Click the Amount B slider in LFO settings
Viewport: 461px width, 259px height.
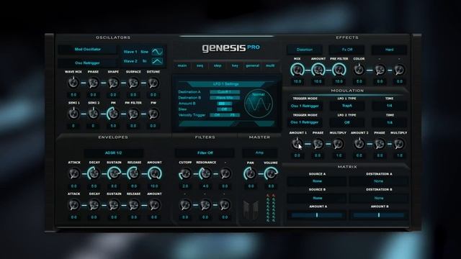224,104
